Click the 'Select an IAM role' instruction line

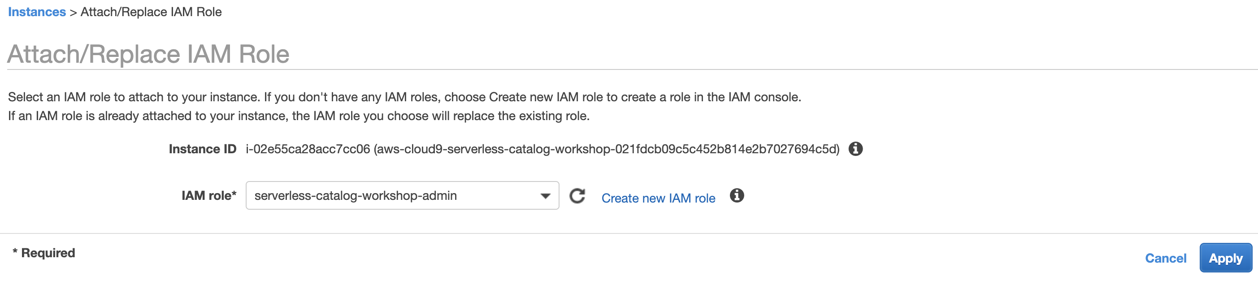(x=404, y=97)
